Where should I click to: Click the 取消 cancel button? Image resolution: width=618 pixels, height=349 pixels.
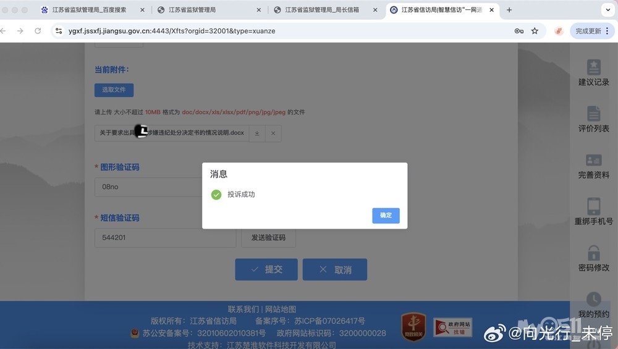tap(335, 269)
